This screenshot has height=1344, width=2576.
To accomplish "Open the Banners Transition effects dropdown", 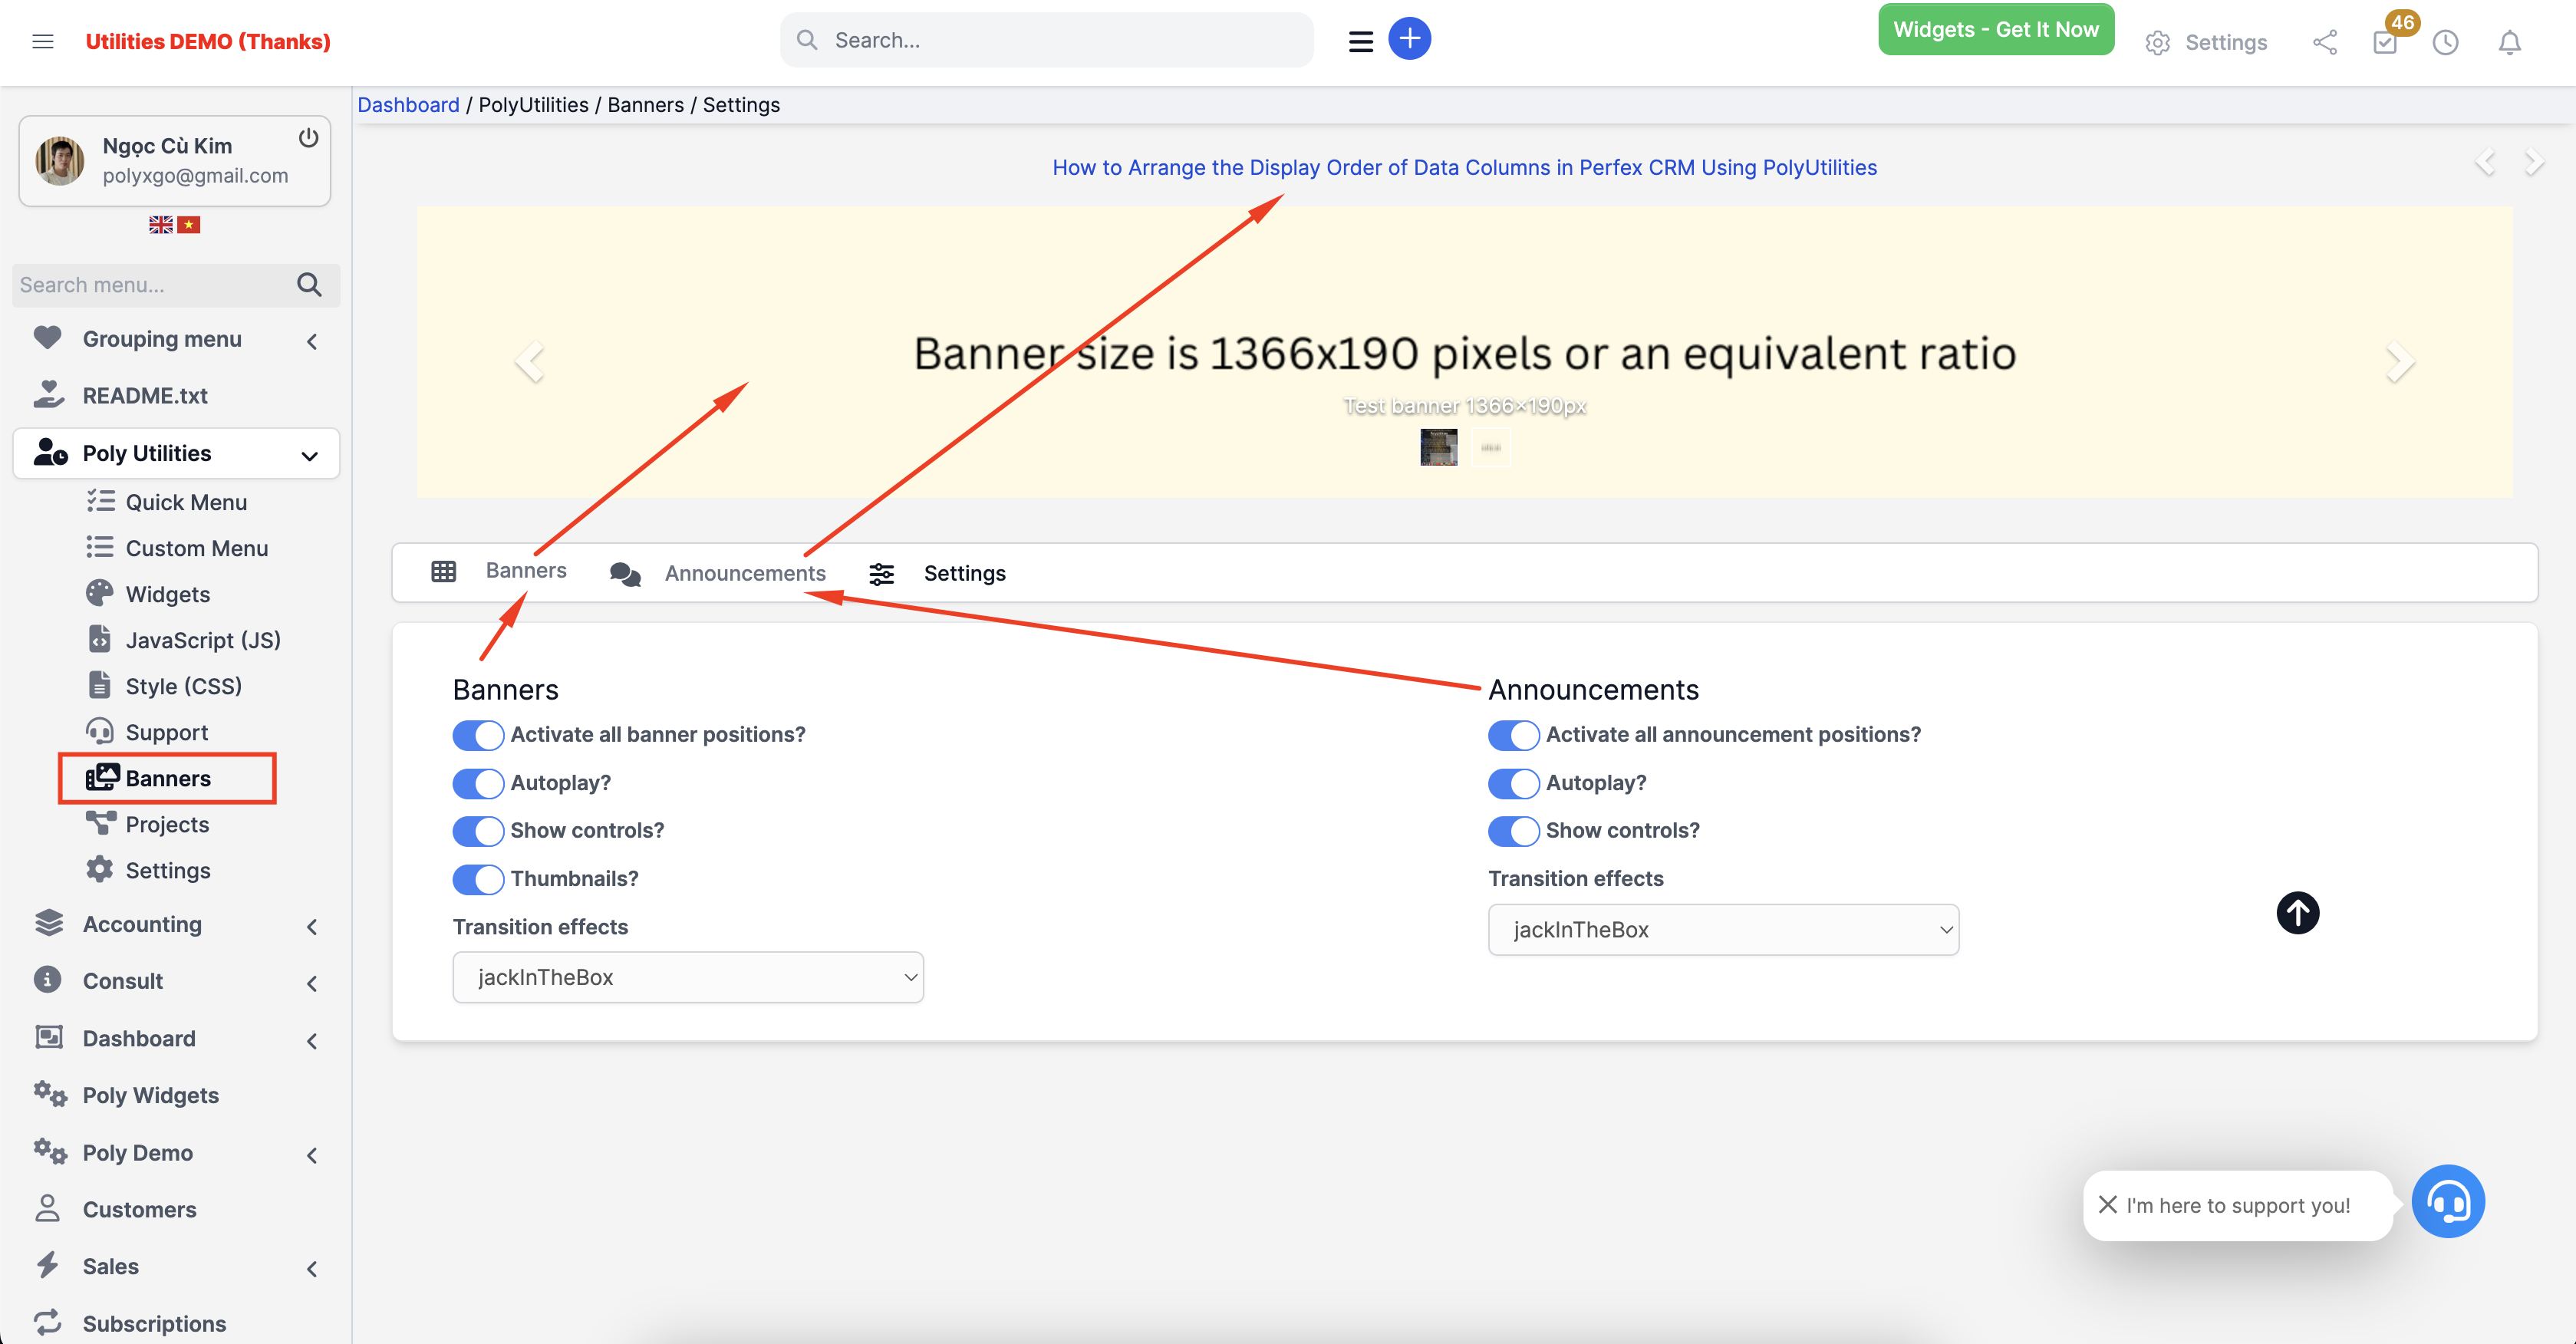I will click(687, 977).
